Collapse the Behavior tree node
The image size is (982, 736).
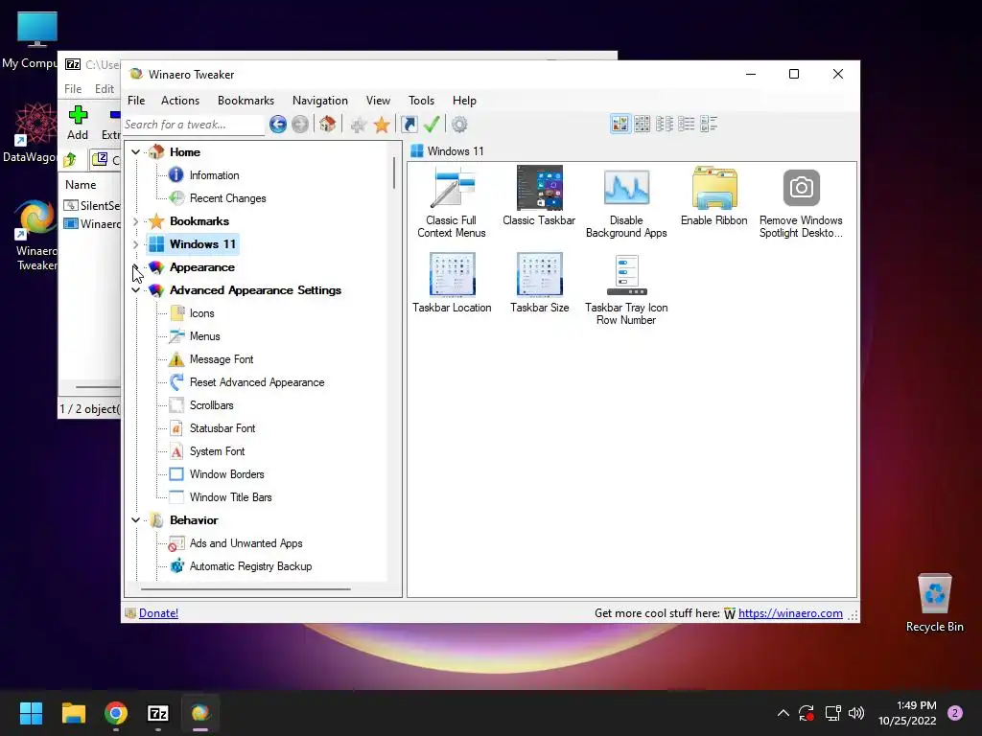136,520
